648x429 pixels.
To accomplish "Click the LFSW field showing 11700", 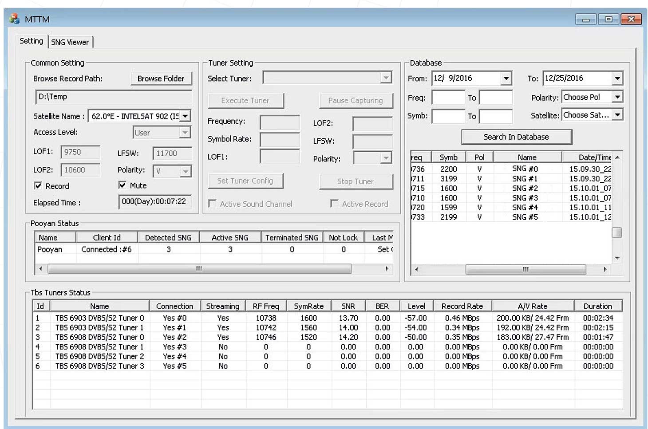I will (x=172, y=153).
